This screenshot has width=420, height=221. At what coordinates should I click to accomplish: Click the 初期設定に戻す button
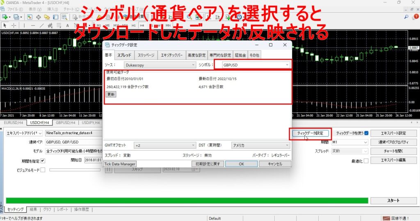coord(208,164)
